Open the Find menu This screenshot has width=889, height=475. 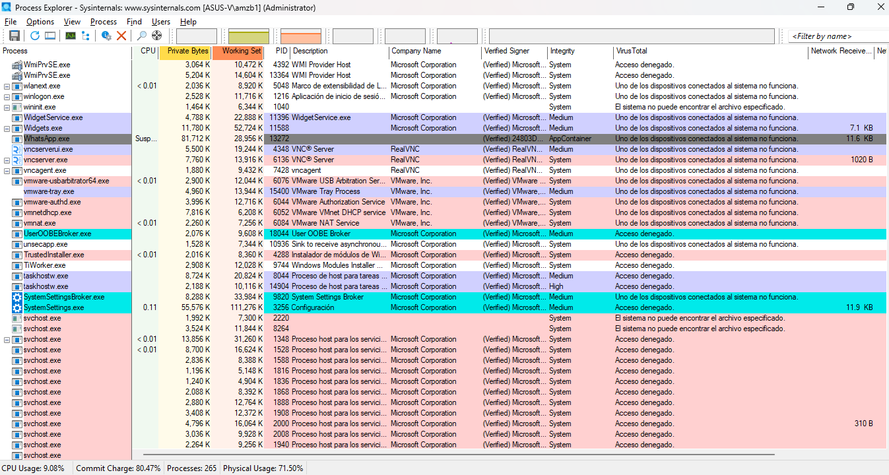coord(134,22)
